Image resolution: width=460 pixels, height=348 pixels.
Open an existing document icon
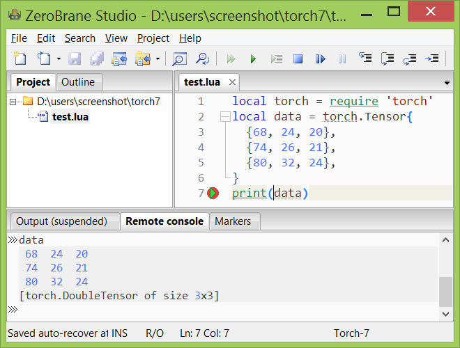coord(44,58)
